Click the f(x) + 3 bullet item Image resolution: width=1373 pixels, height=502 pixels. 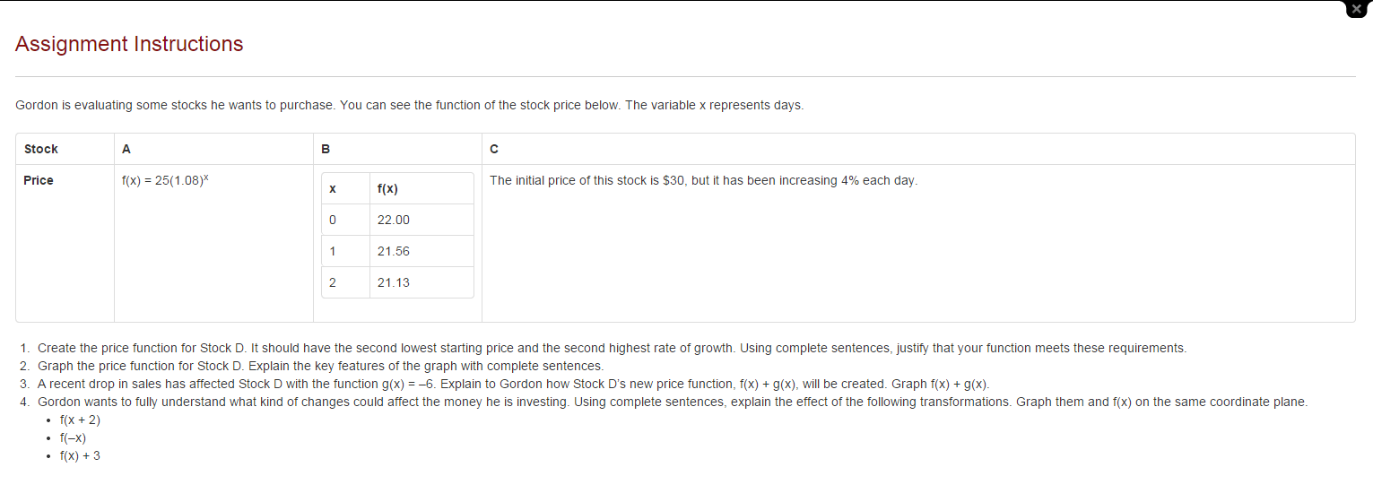point(80,455)
